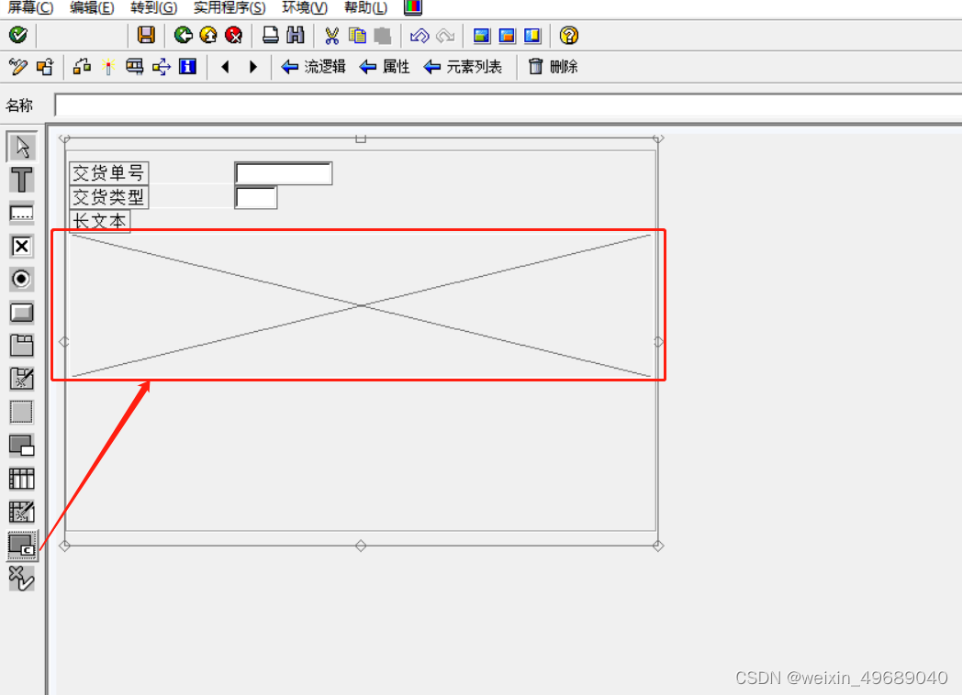
Task: Select the 交货类型 input field on the canvas
Action: click(256, 197)
